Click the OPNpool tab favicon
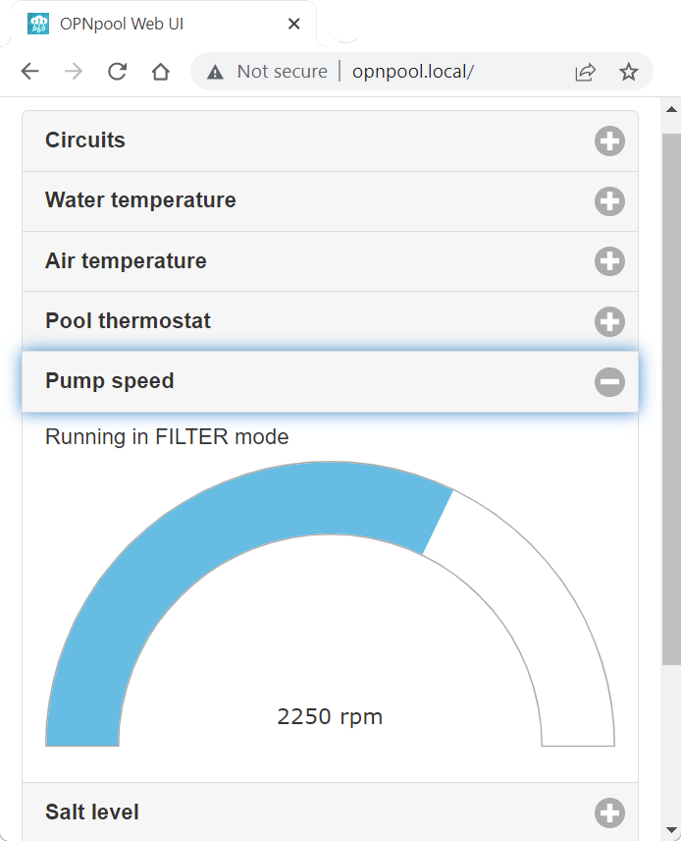This screenshot has height=841, width=681. click(38, 24)
